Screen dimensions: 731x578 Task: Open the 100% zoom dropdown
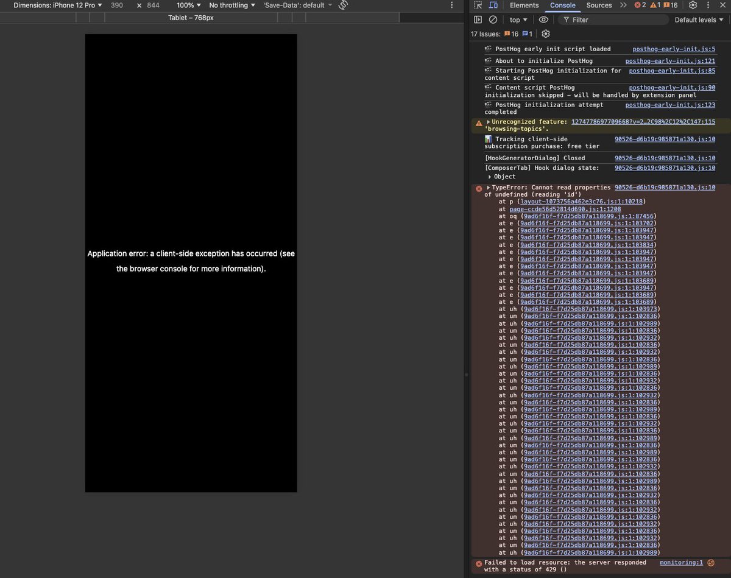click(x=189, y=5)
